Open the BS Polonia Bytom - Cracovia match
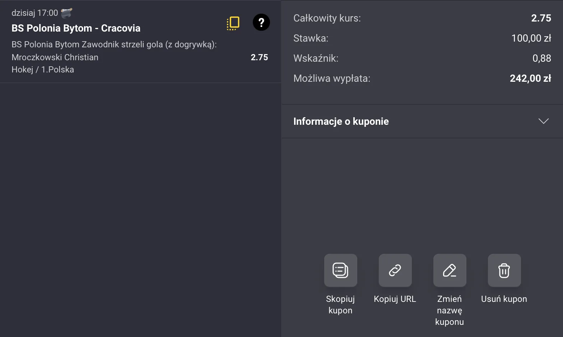Screen dimensions: 563x337 76,28
